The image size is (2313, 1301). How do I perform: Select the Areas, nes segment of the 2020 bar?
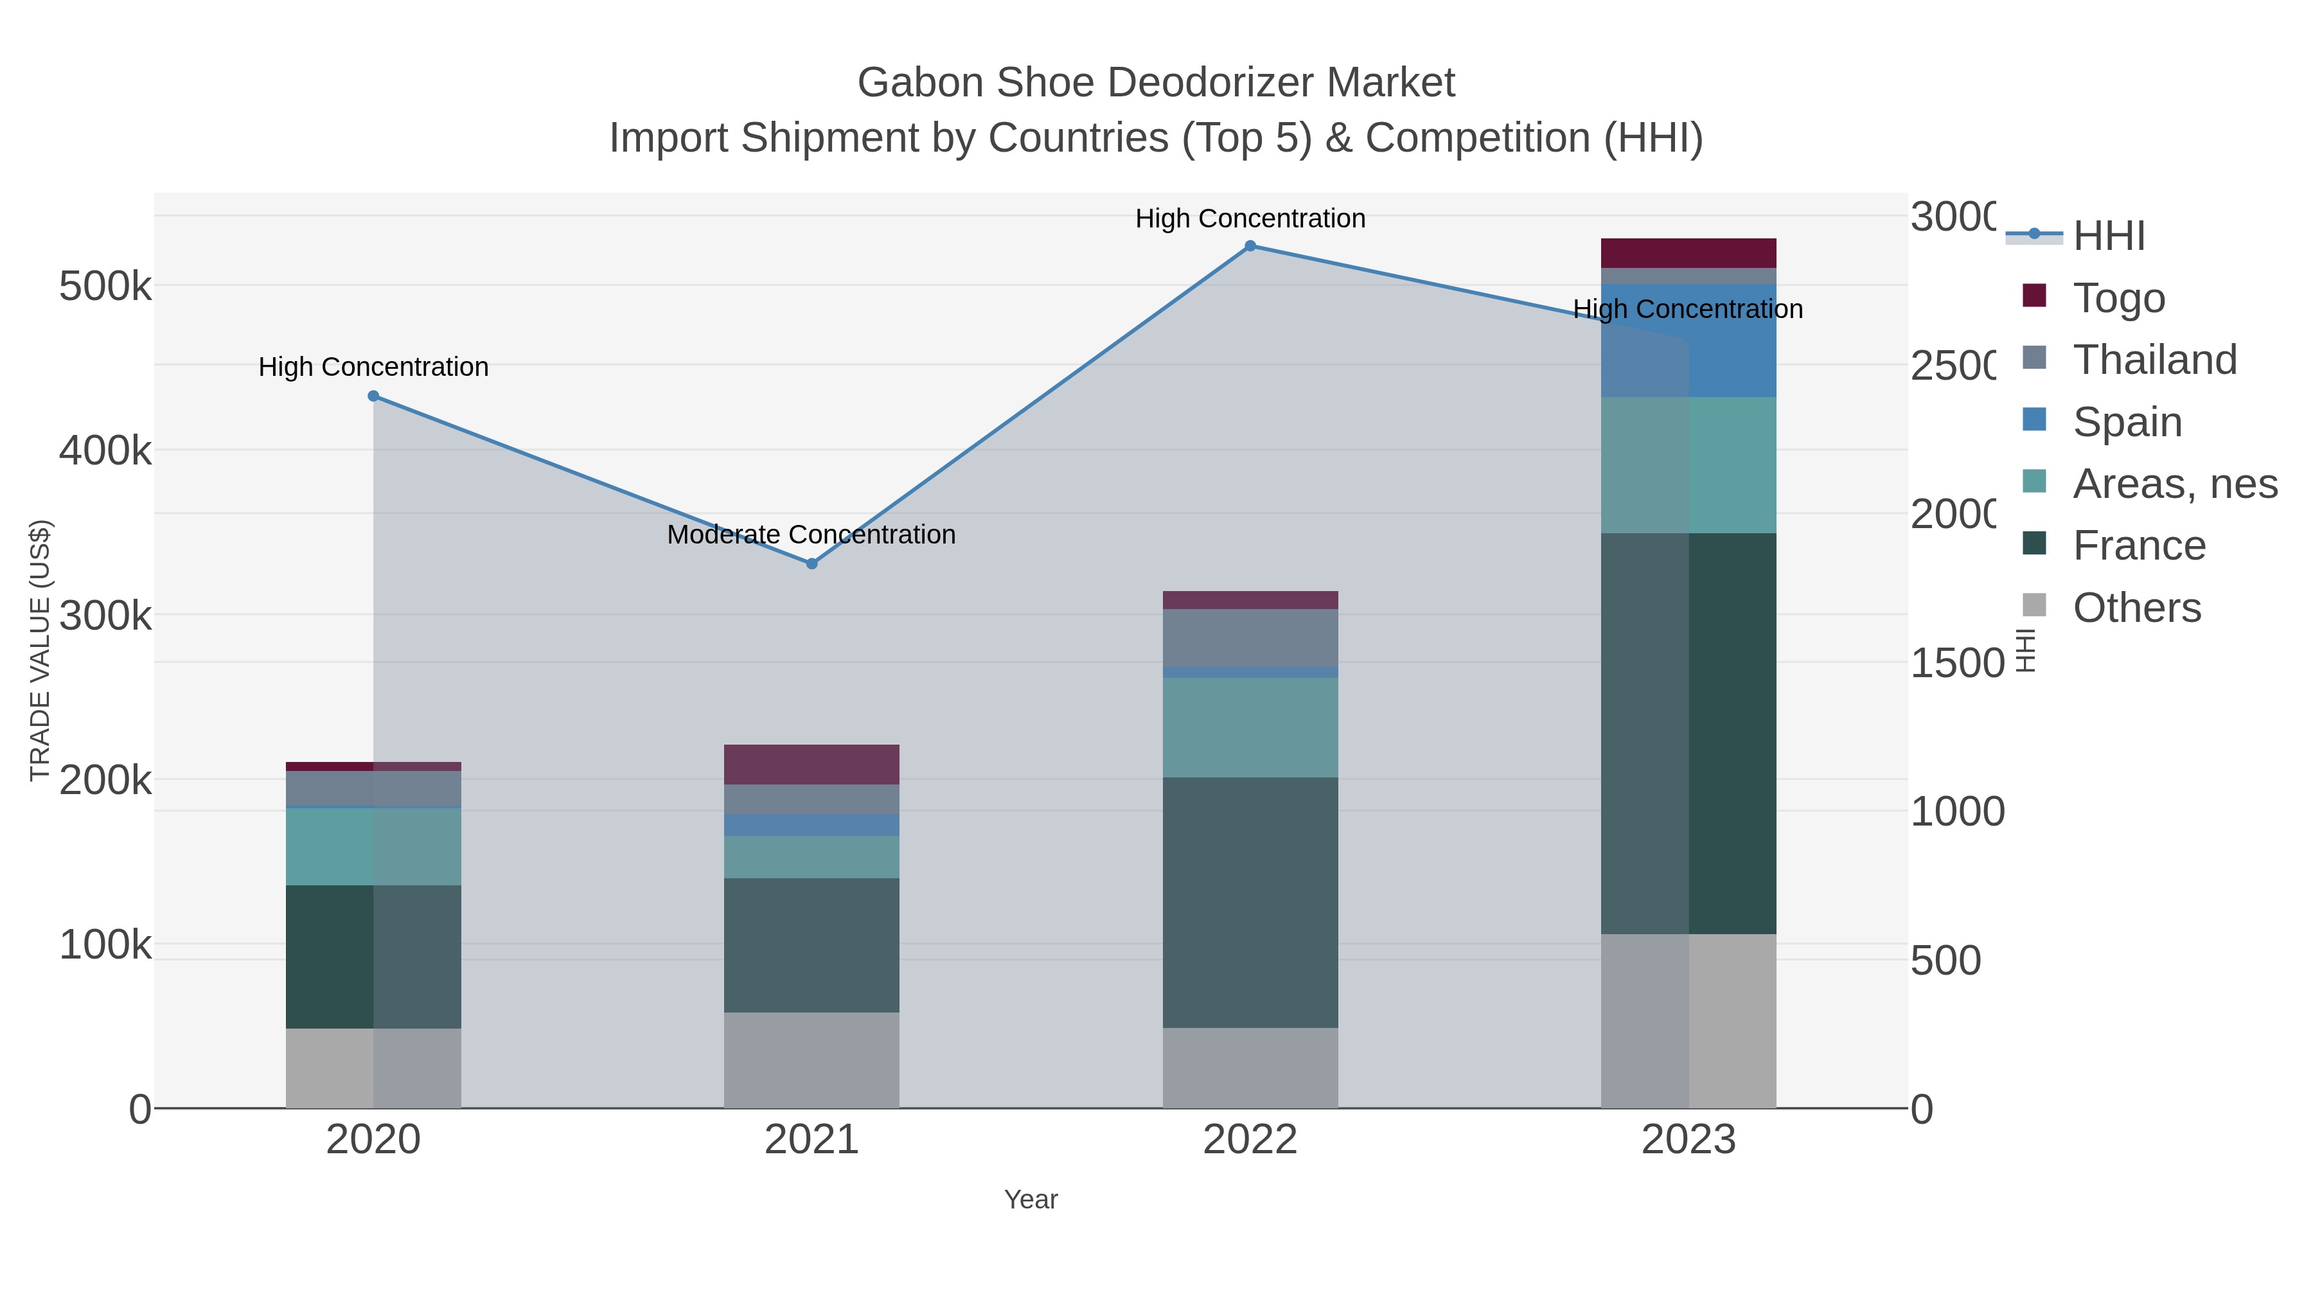coord(373,847)
